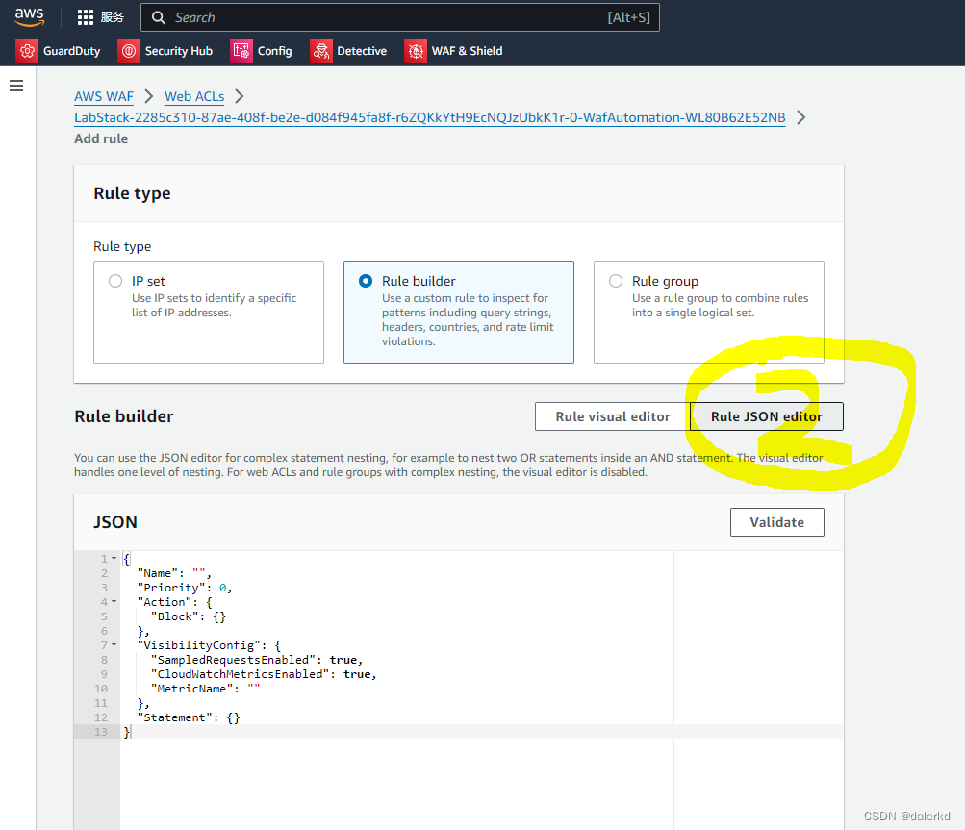The width and height of the screenshot is (965, 830).
Task: Collapse JSON fold arrow on line 1
Action: [114, 559]
